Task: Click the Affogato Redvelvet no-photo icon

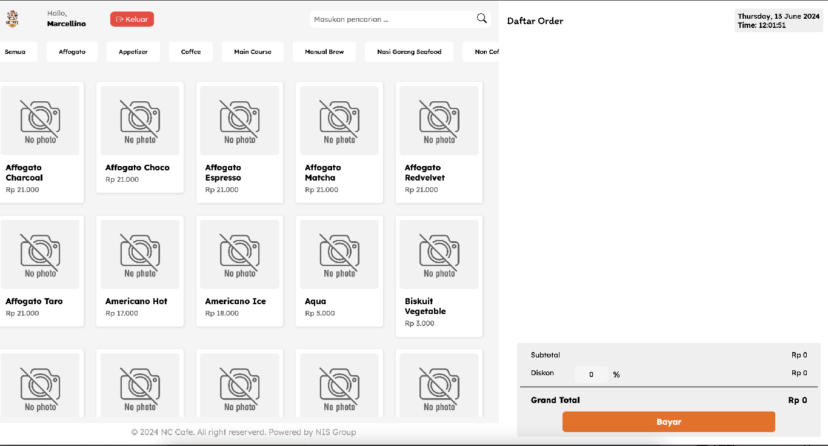Action: click(439, 121)
